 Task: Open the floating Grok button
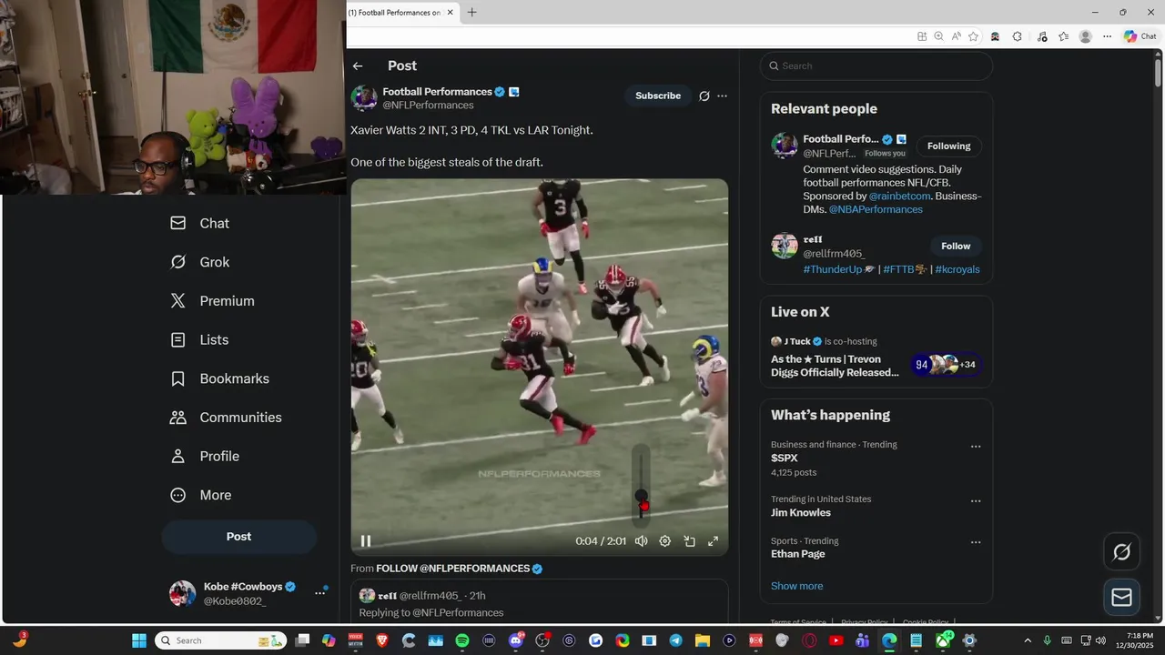click(x=1121, y=552)
